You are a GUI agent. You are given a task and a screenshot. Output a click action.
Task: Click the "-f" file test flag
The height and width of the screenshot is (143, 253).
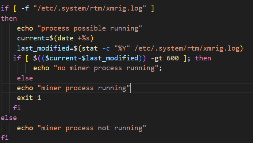(x=25, y=8)
